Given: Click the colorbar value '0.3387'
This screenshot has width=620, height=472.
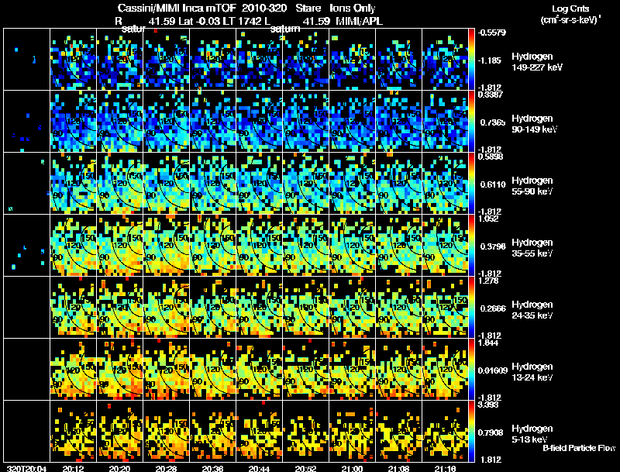Looking at the screenshot, I should pos(490,95).
